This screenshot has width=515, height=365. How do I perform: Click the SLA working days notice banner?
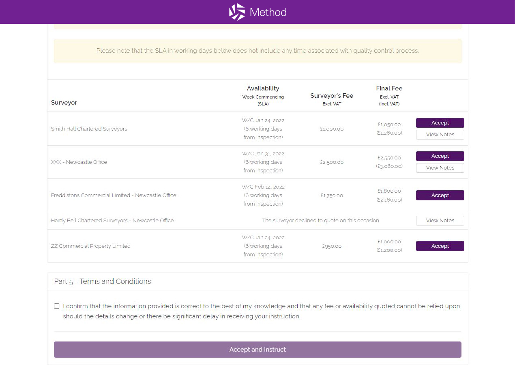257,51
